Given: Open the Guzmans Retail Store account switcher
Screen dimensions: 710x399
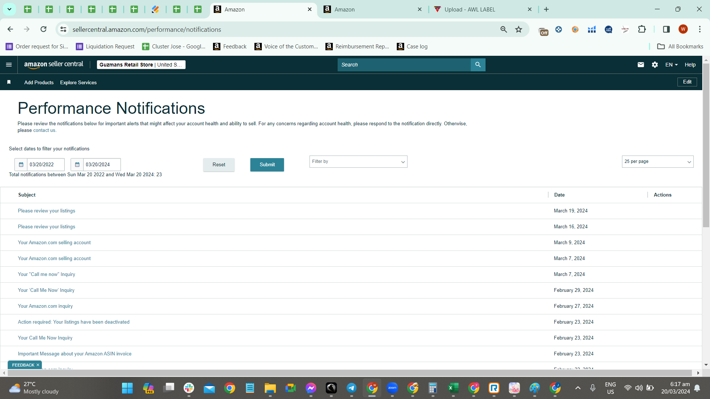Looking at the screenshot, I should [x=141, y=65].
